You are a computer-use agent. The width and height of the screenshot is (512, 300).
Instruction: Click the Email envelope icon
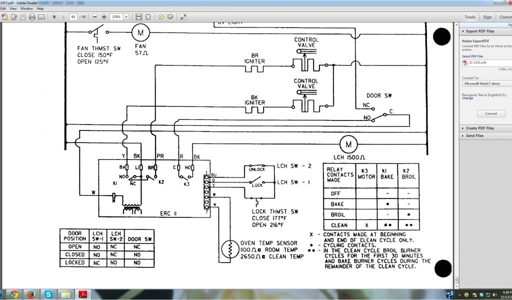click(x=41, y=17)
